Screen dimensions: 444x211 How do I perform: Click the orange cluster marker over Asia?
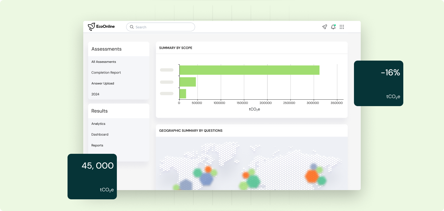[x=311, y=176]
